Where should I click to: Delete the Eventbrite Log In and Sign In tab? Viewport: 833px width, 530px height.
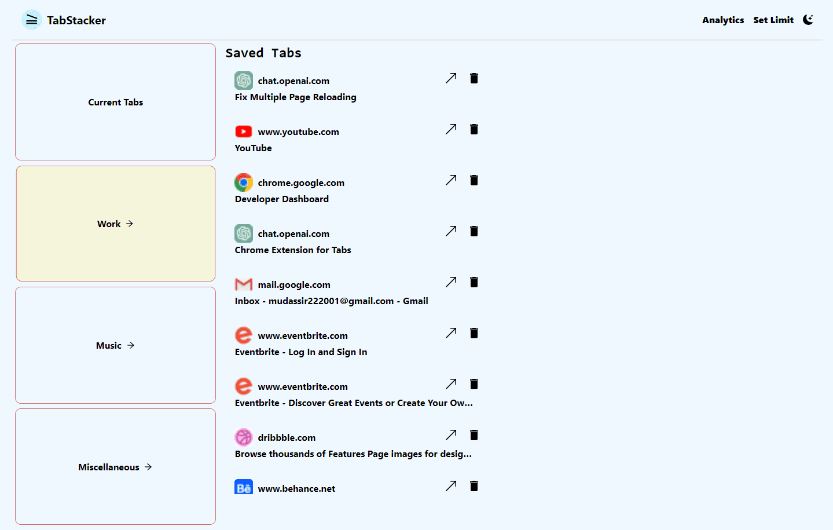(x=474, y=333)
